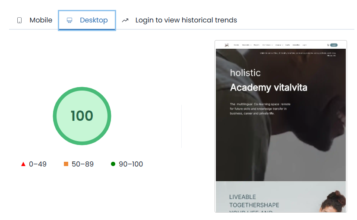The width and height of the screenshot is (357, 220).
Task: Click the red triangle 0–49 legend icon
Action: [23, 164]
